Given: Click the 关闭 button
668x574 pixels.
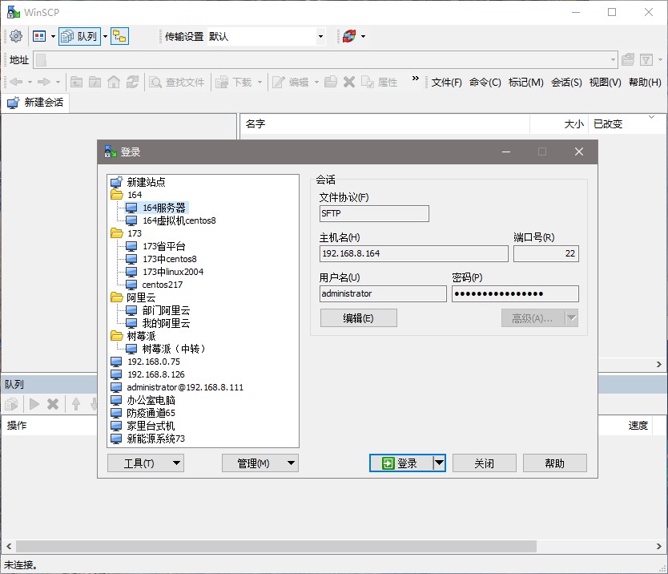Looking at the screenshot, I should (x=485, y=463).
